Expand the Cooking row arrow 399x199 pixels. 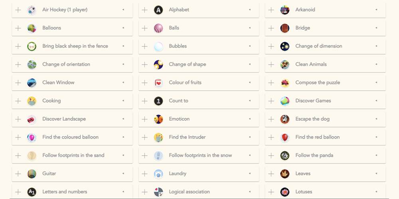click(x=123, y=101)
